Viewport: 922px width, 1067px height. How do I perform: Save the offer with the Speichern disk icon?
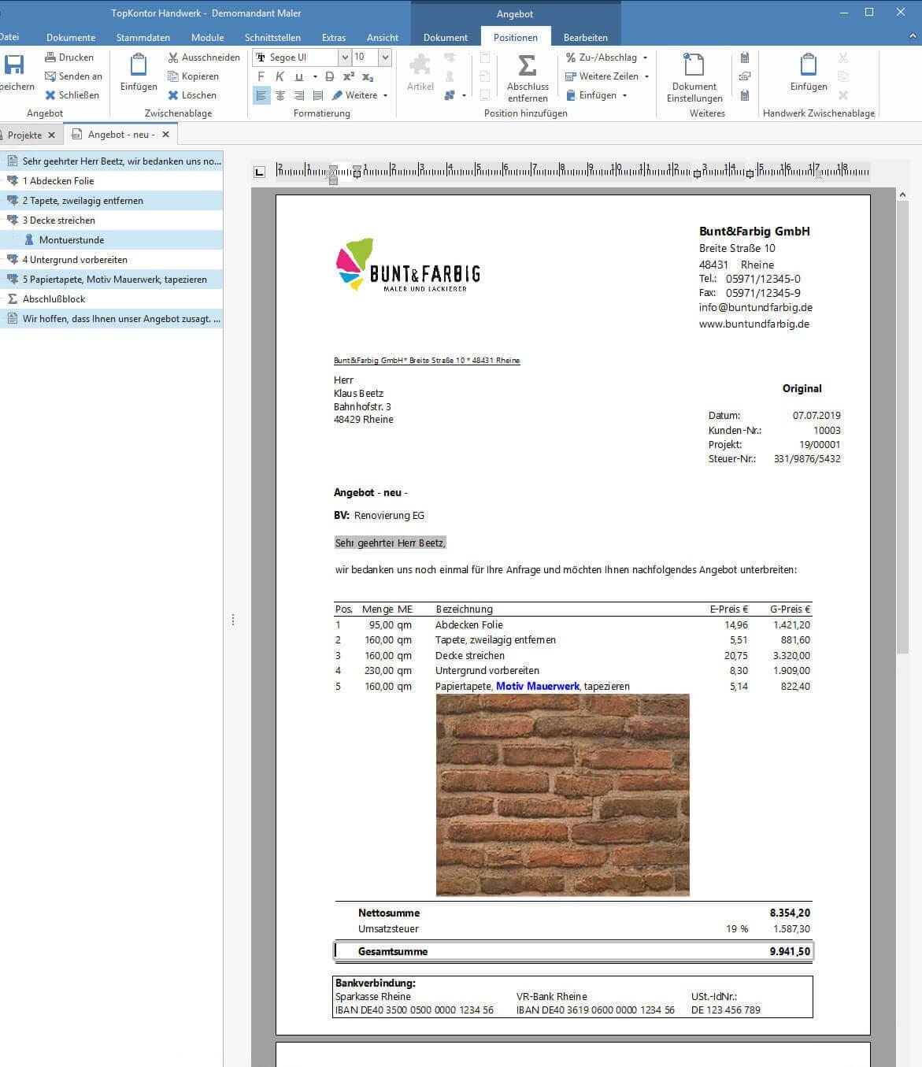tap(14, 65)
